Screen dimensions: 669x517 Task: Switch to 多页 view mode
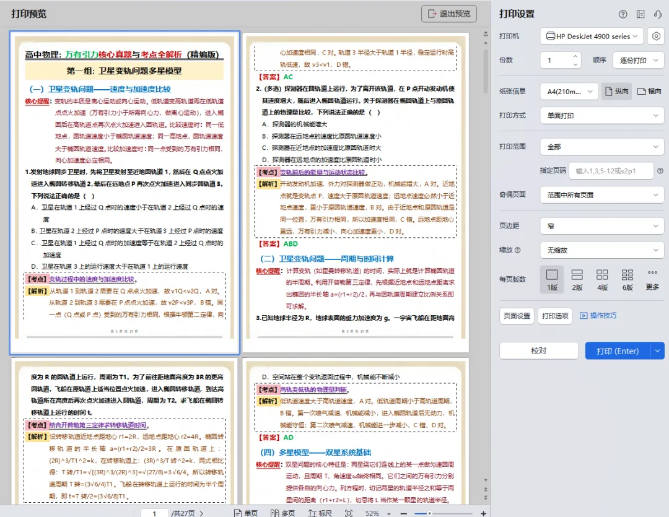click(283, 513)
